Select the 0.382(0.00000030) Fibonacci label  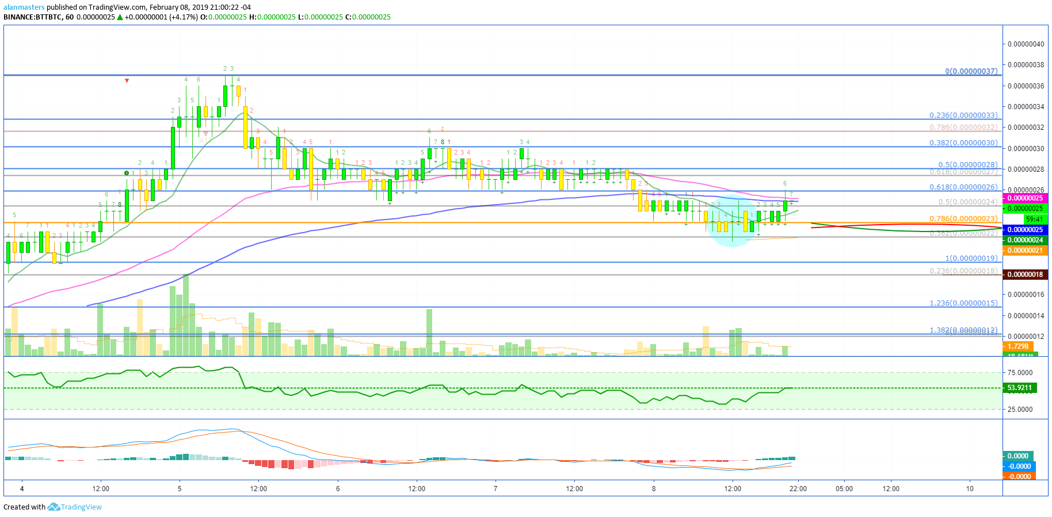click(963, 143)
